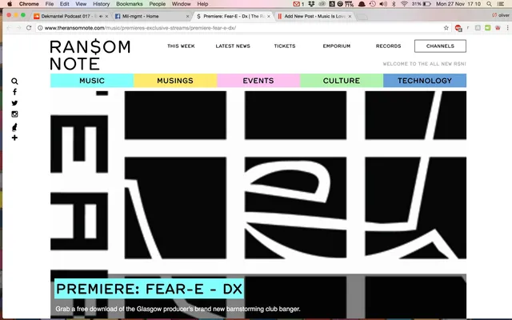This screenshot has width=512, height=320.
Task: Open Notification Center icon
Action: (501, 4)
